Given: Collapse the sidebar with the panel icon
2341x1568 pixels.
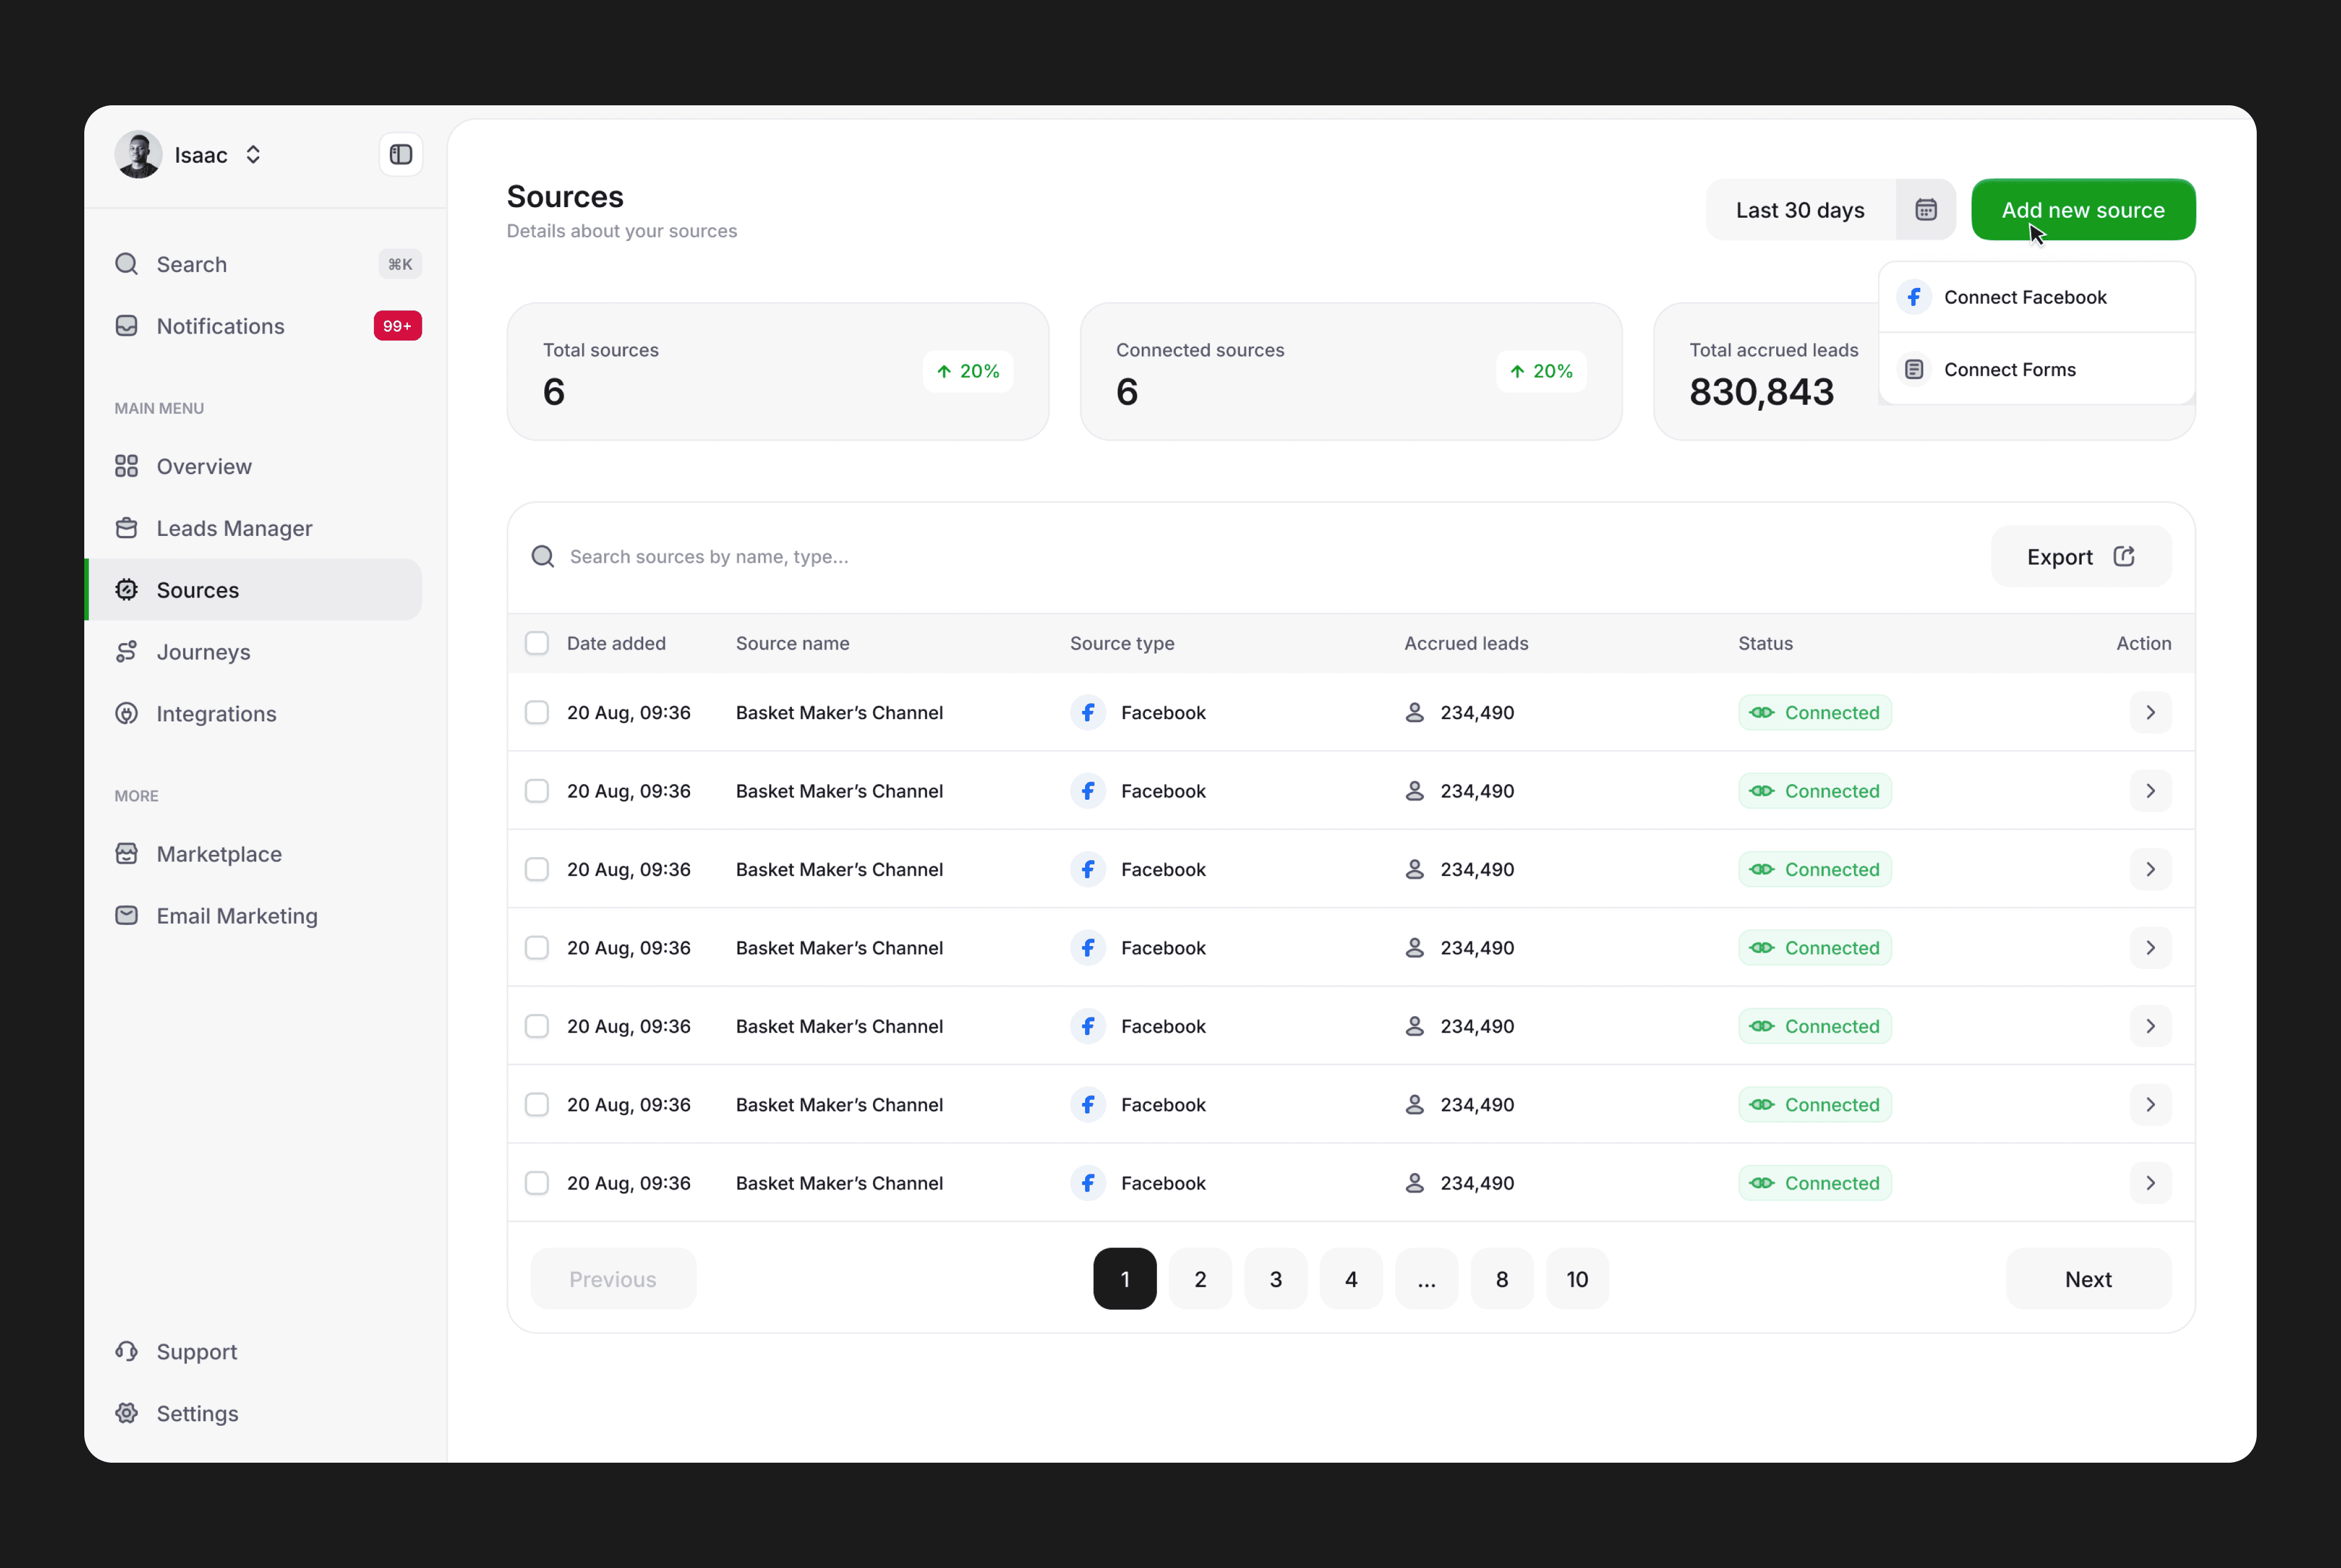Looking at the screenshot, I should click(x=401, y=155).
